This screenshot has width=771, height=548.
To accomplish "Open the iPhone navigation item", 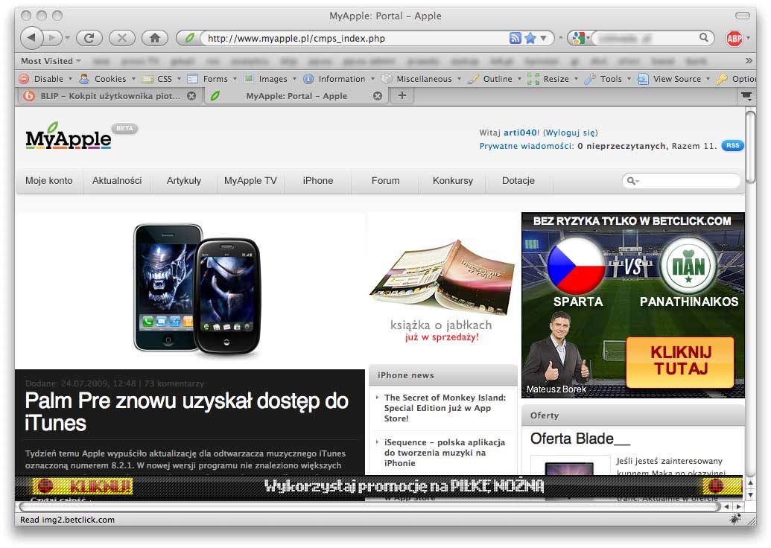I will (317, 181).
